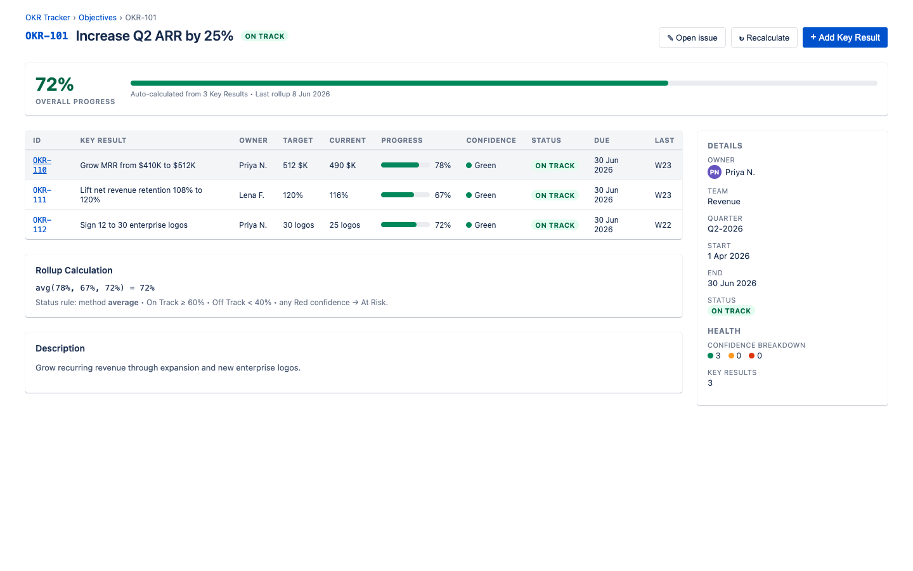Go to Objectives breadcrumb
Image resolution: width=913 pixels, height=571 pixels.
click(98, 18)
